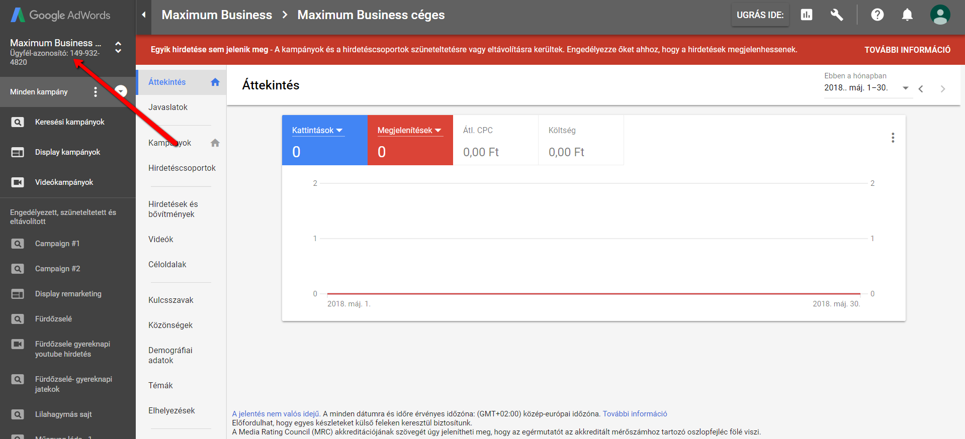Screen dimensions: 965x439
Task: Select the Fürdőzselé campaign
Action: click(x=54, y=319)
